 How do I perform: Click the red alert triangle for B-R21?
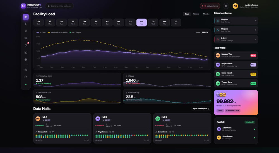tap(218, 40)
